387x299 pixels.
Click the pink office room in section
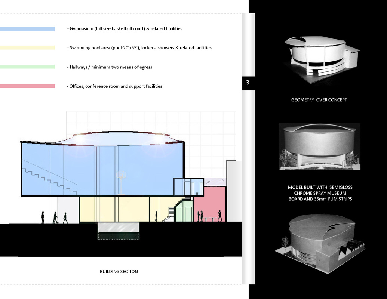point(209,204)
